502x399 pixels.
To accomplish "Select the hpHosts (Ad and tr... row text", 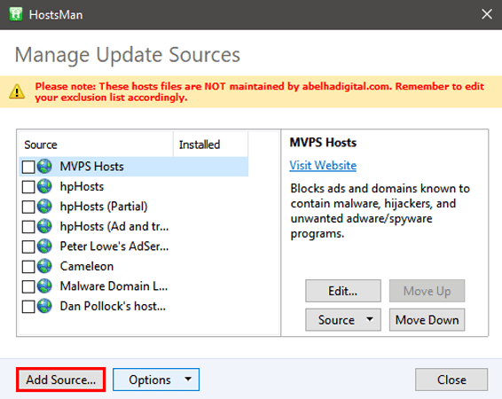I will 114,226.
